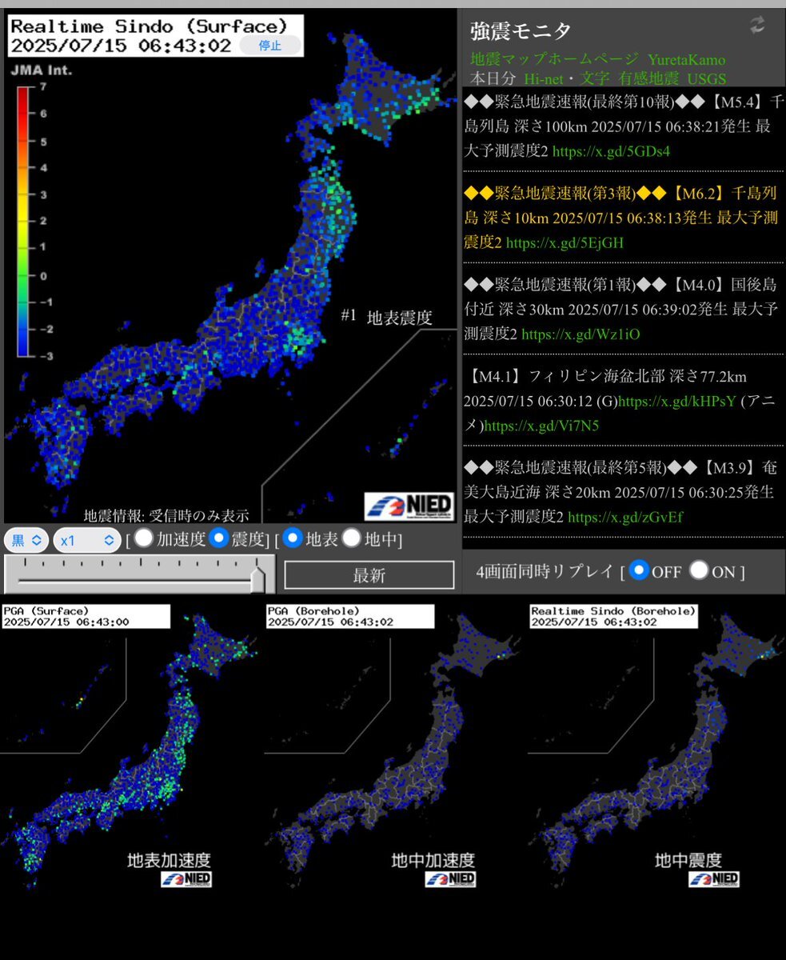Click the JMA Int. color scale bar
The height and width of the screenshot is (960, 786).
point(22,220)
